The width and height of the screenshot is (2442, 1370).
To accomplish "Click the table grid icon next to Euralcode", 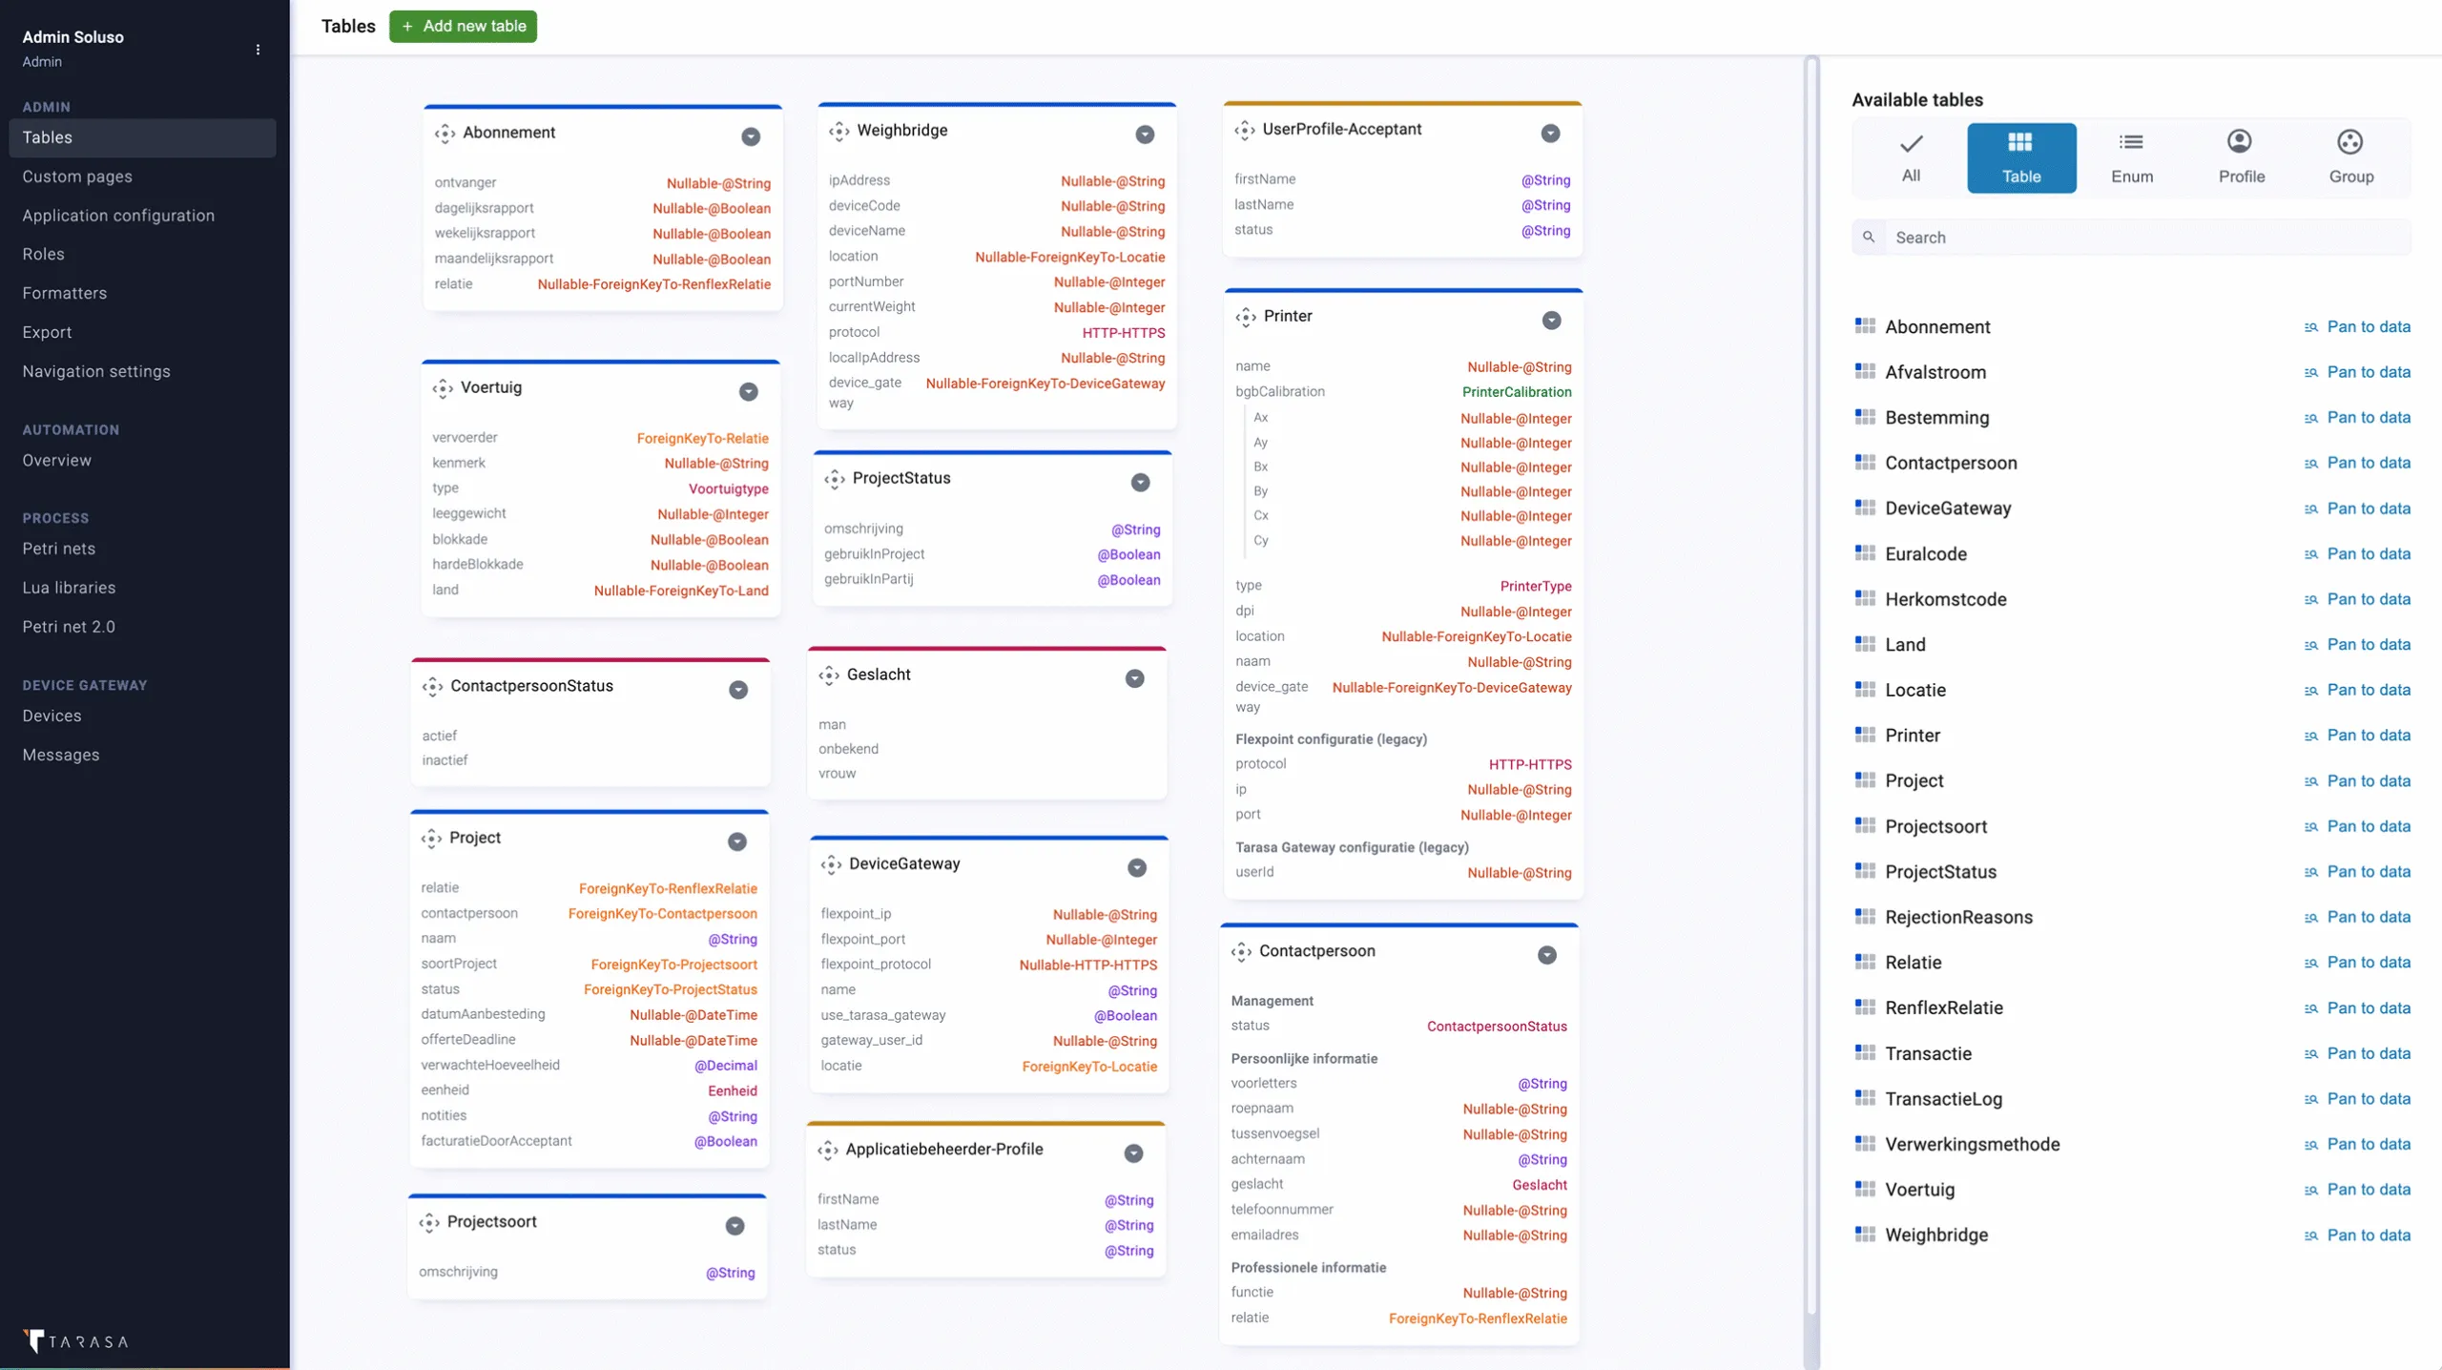I will tap(1865, 553).
